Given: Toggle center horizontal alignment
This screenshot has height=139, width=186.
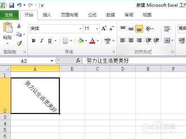Looking at the screenshot, I should [131, 40].
